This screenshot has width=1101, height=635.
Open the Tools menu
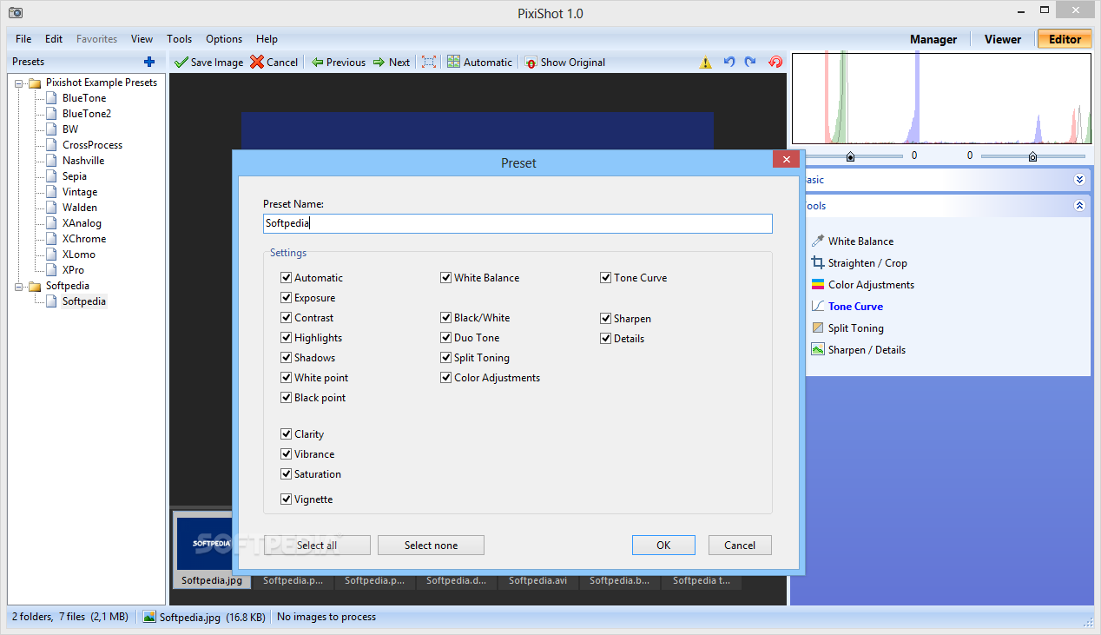(179, 39)
